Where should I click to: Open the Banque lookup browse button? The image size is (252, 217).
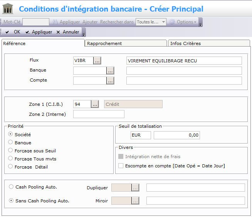[x=110, y=70]
